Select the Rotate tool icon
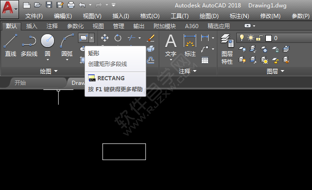This screenshot has width=312, height=190. tap(118, 38)
